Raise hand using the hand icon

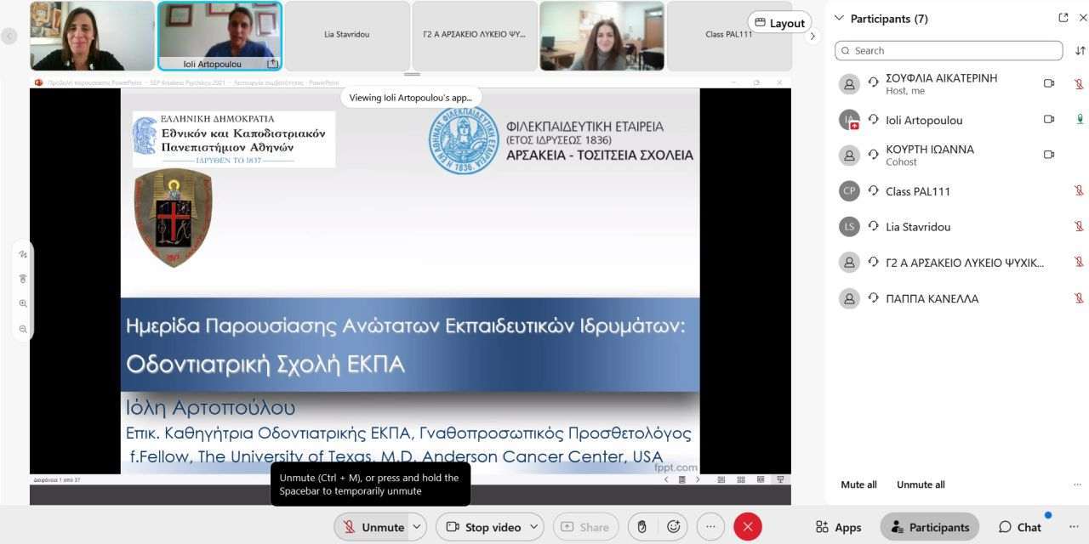[642, 527]
